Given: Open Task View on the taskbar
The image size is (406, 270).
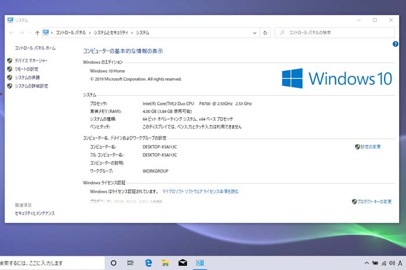Looking at the screenshot, I should pyautogui.click(x=130, y=263).
